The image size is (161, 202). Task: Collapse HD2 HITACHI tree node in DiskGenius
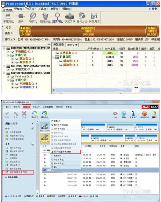[x=4, y=73]
